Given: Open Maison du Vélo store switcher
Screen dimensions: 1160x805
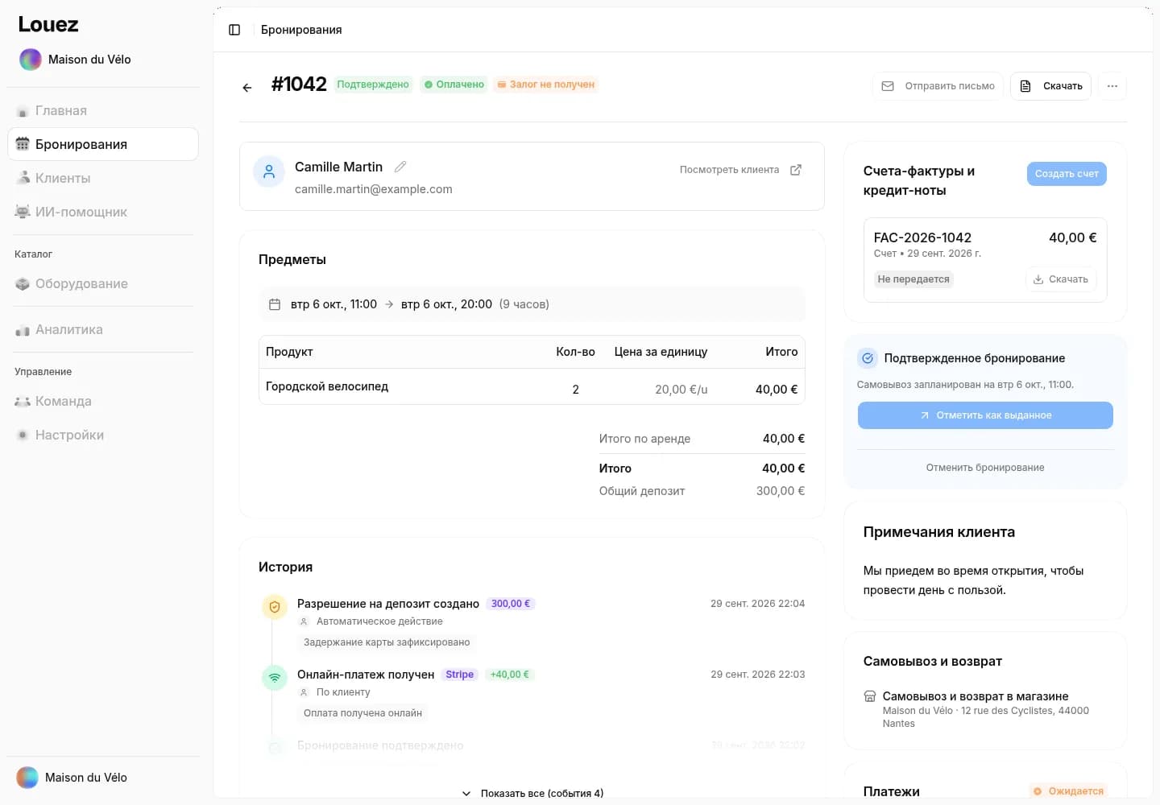Looking at the screenshot, I should (75, 60).
